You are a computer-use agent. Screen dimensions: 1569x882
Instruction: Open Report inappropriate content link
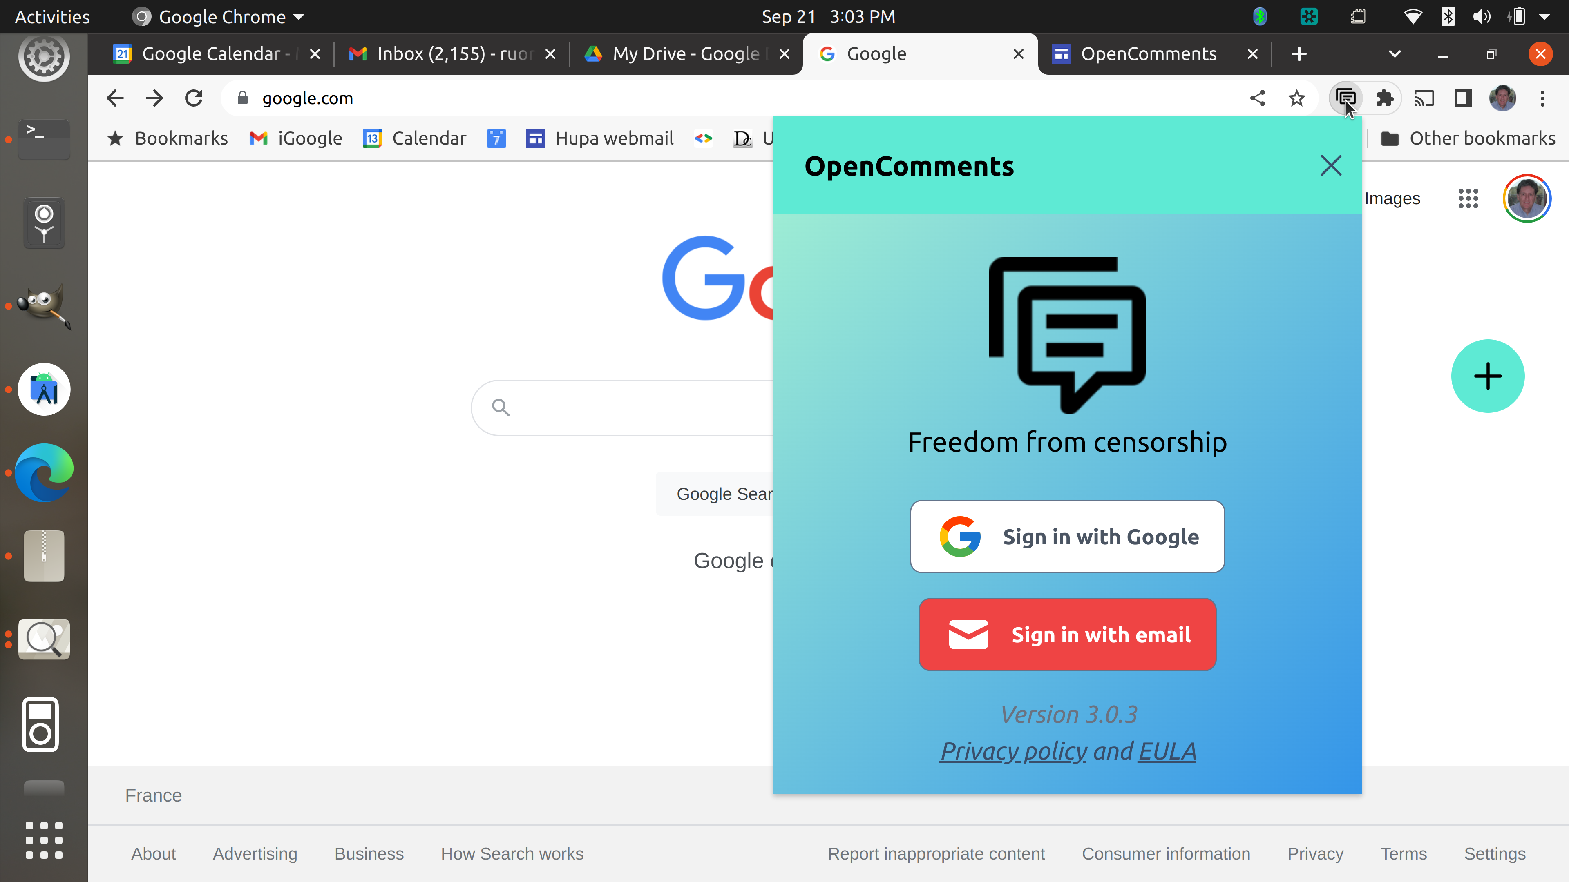(936, 853)
